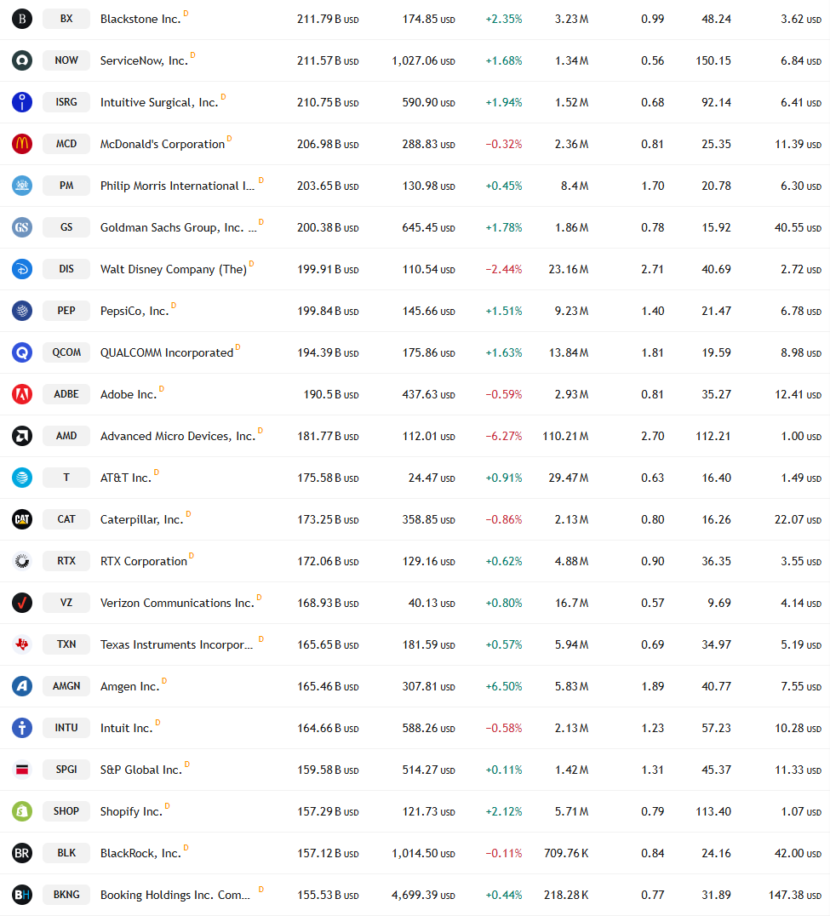Open McDonald's Corporation company link
Image resolution: width=830 pixels, height=916 pixels.
point(163,144)
